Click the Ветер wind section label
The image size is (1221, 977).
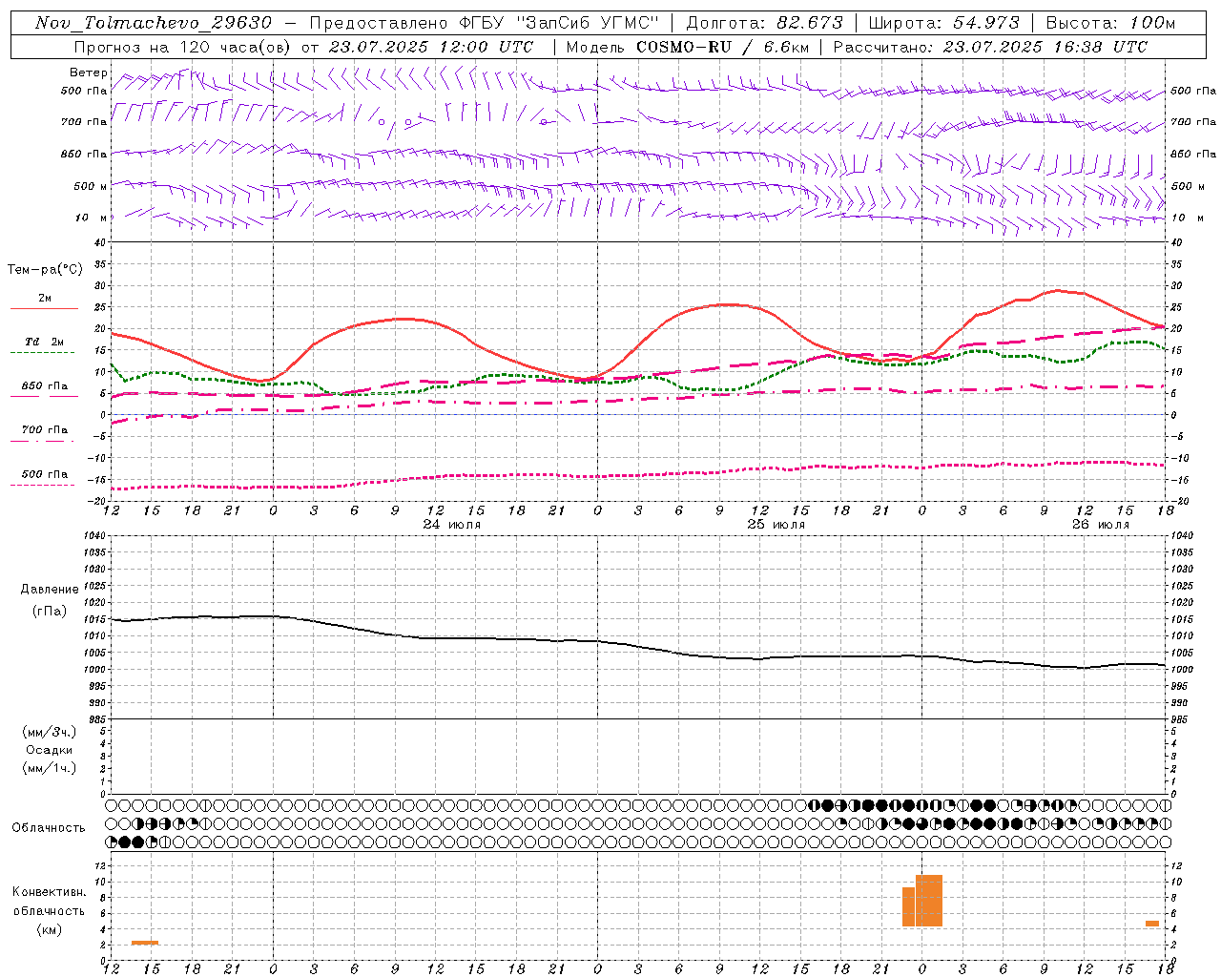(89, 73)
